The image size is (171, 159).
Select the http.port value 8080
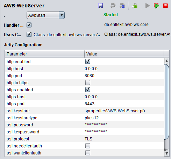click(x=90, y=76)
